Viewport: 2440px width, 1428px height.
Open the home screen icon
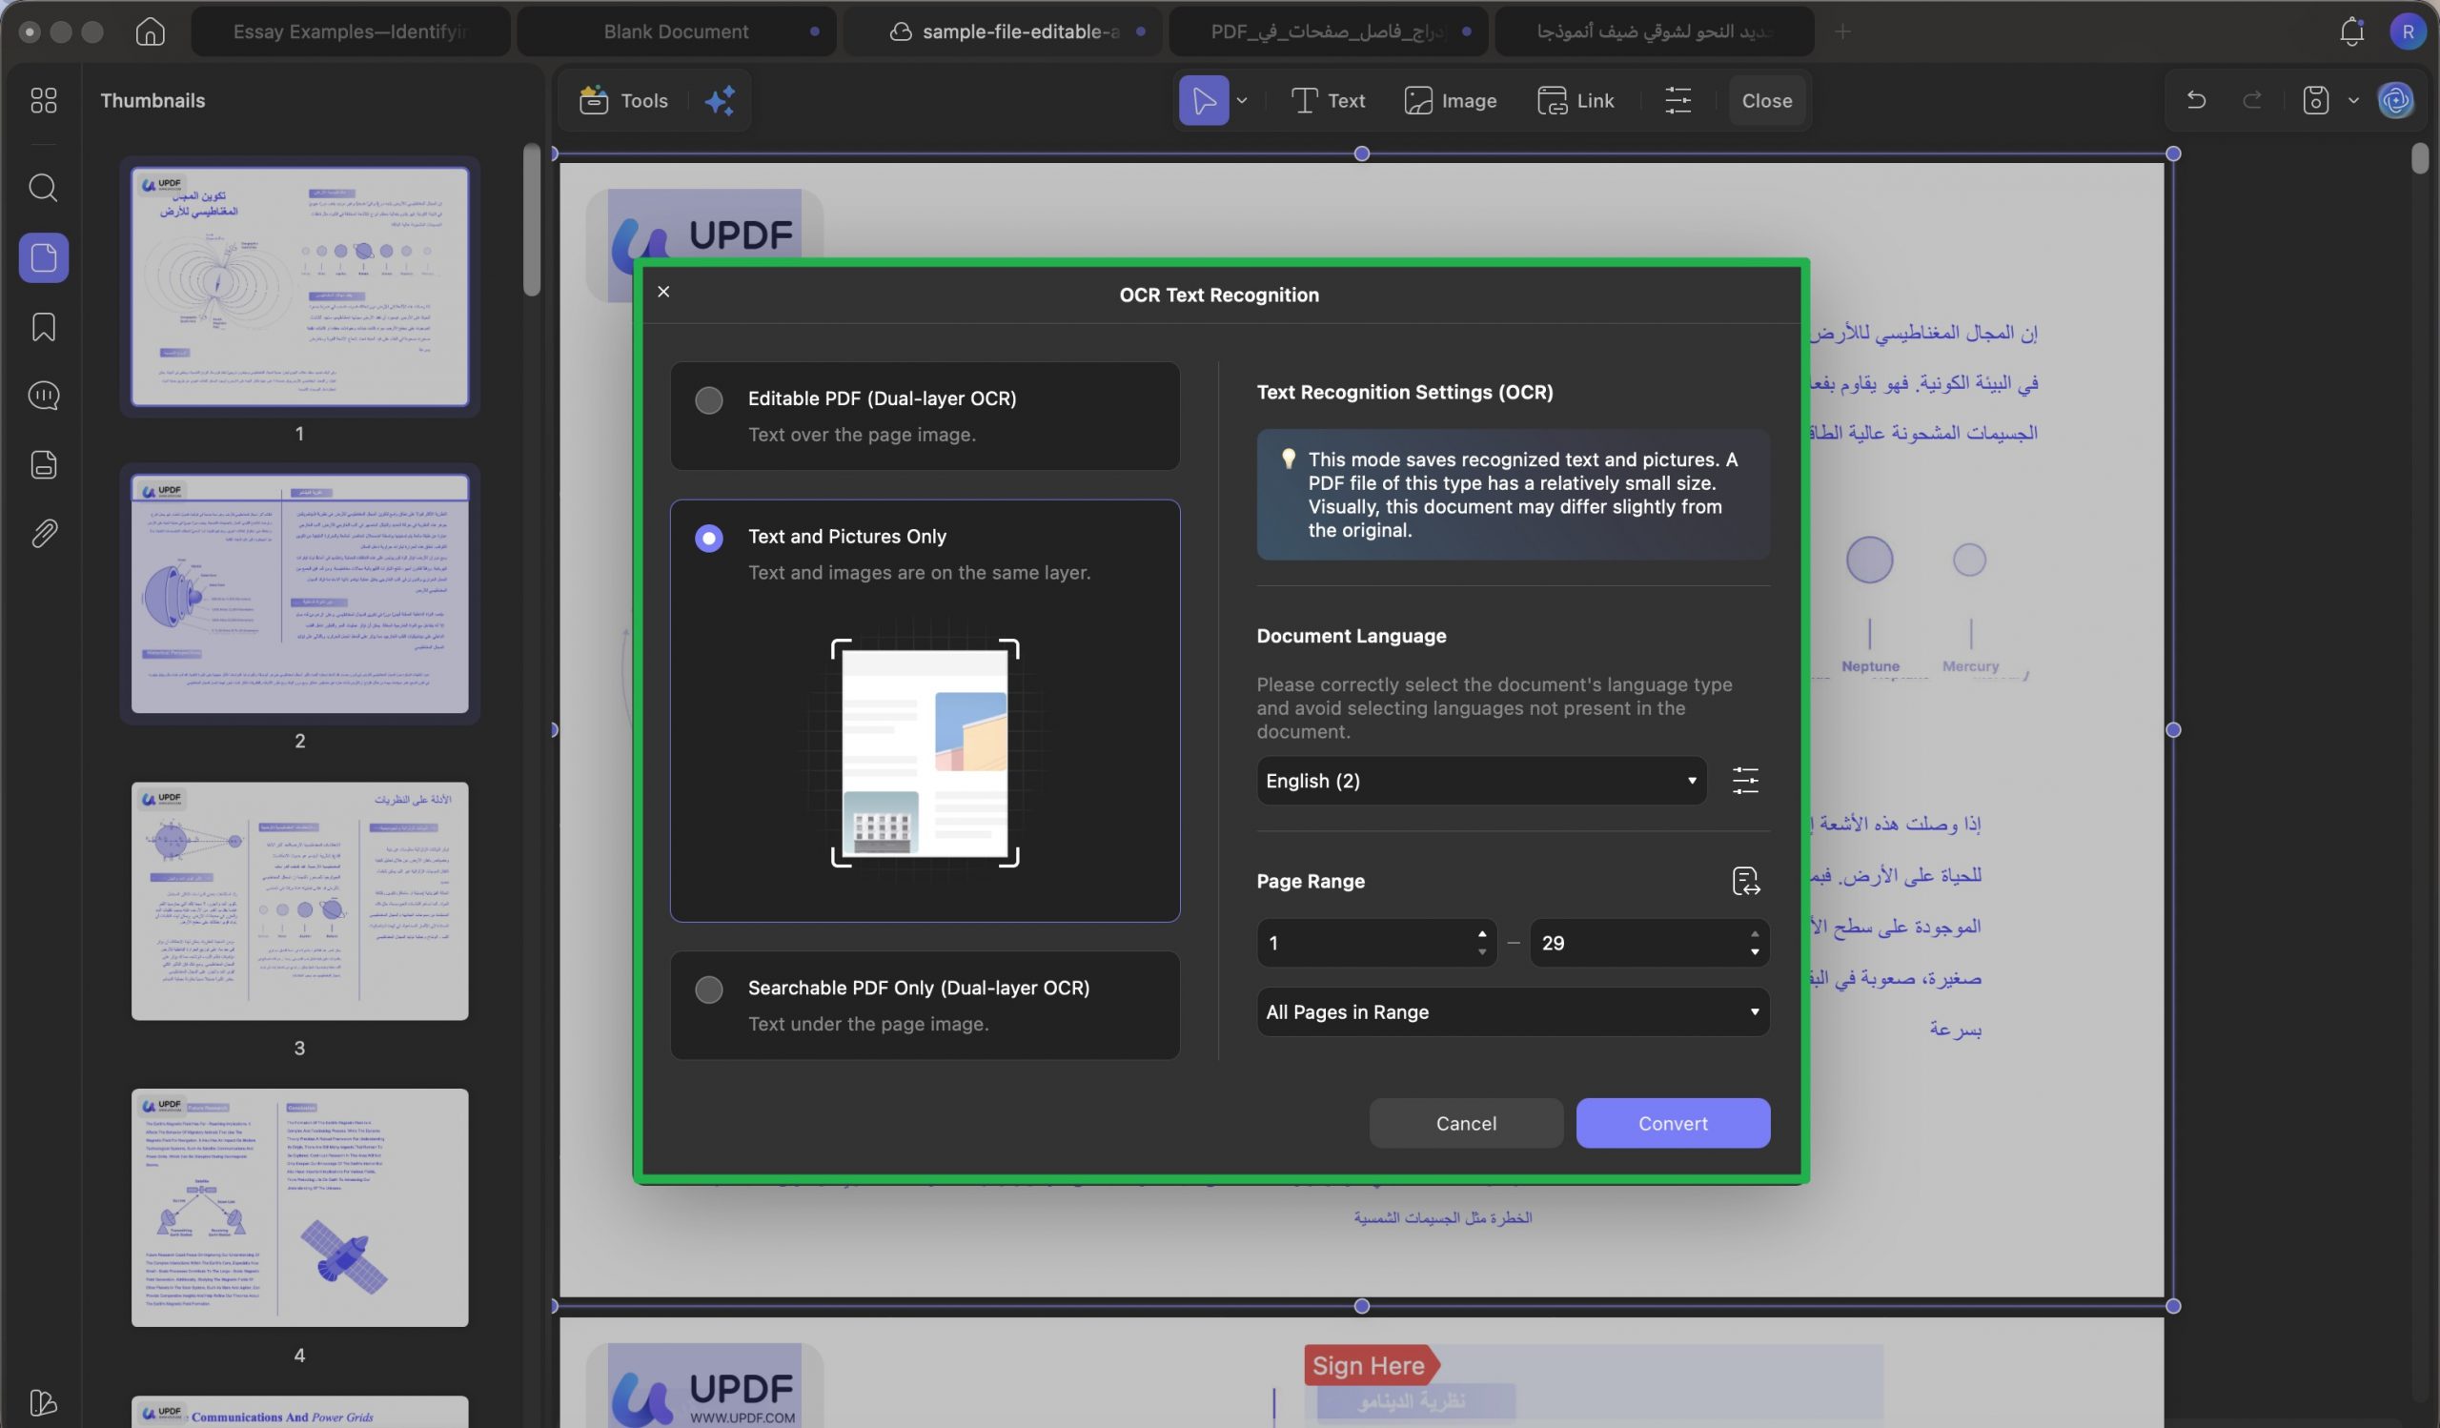(x=149, y=32)
